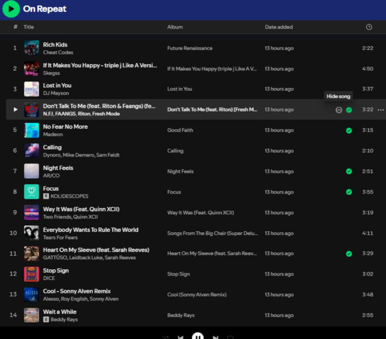Open the Laidback Luke artist link
386x339 pixels.
pyautogui.click(x=86, y=258)
